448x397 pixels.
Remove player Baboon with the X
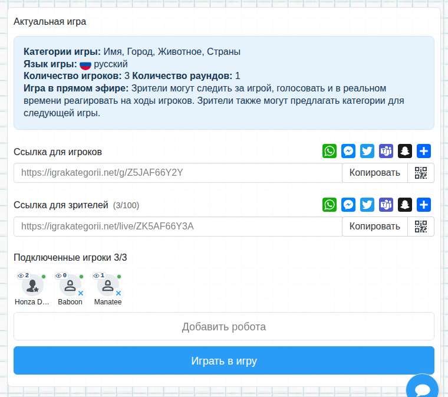[81, 293]
